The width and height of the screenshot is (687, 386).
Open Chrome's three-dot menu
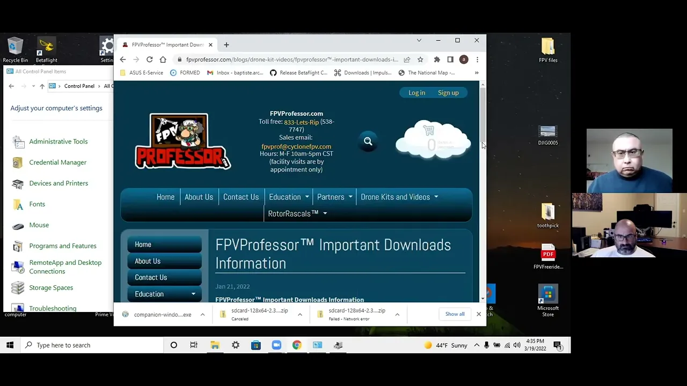tap(477, 60)
